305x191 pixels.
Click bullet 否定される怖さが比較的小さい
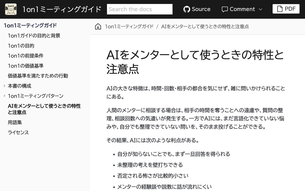(x=153, y=176)
